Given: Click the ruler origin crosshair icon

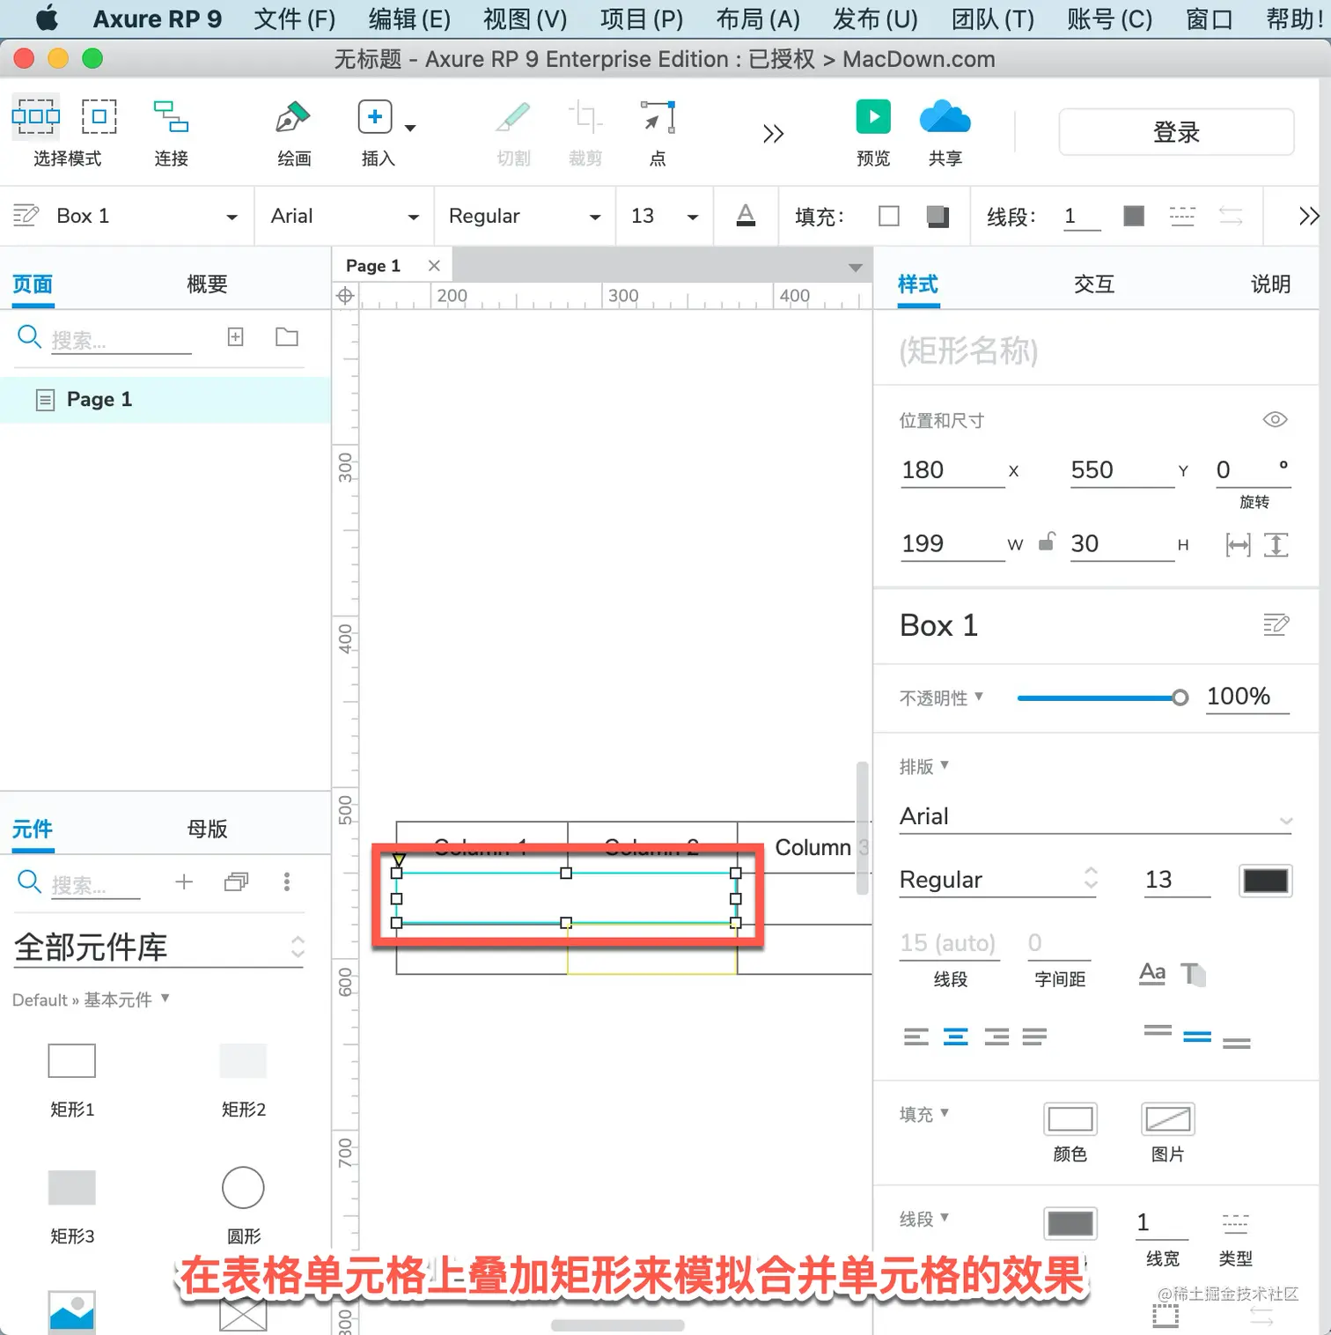Looking at the screenshot, I should point(345,296).
